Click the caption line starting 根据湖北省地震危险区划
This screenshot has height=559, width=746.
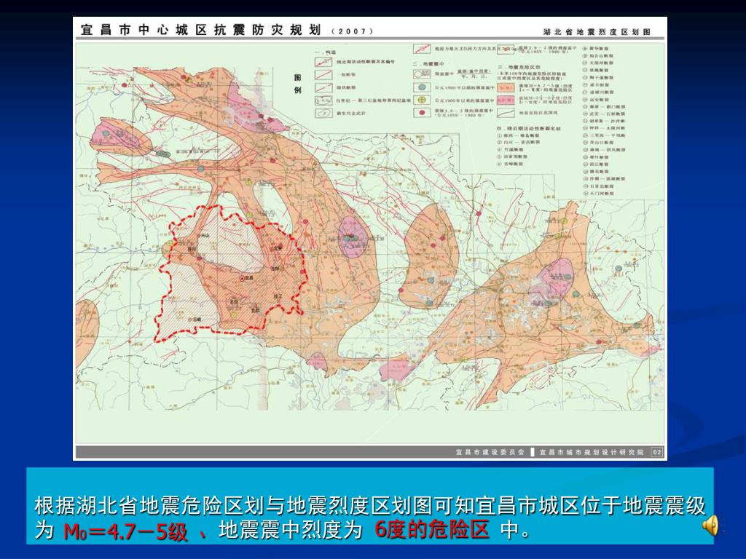pyautogui.click(x=369, y=505)
